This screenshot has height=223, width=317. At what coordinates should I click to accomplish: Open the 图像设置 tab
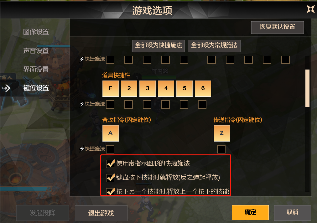coord(36,32)
